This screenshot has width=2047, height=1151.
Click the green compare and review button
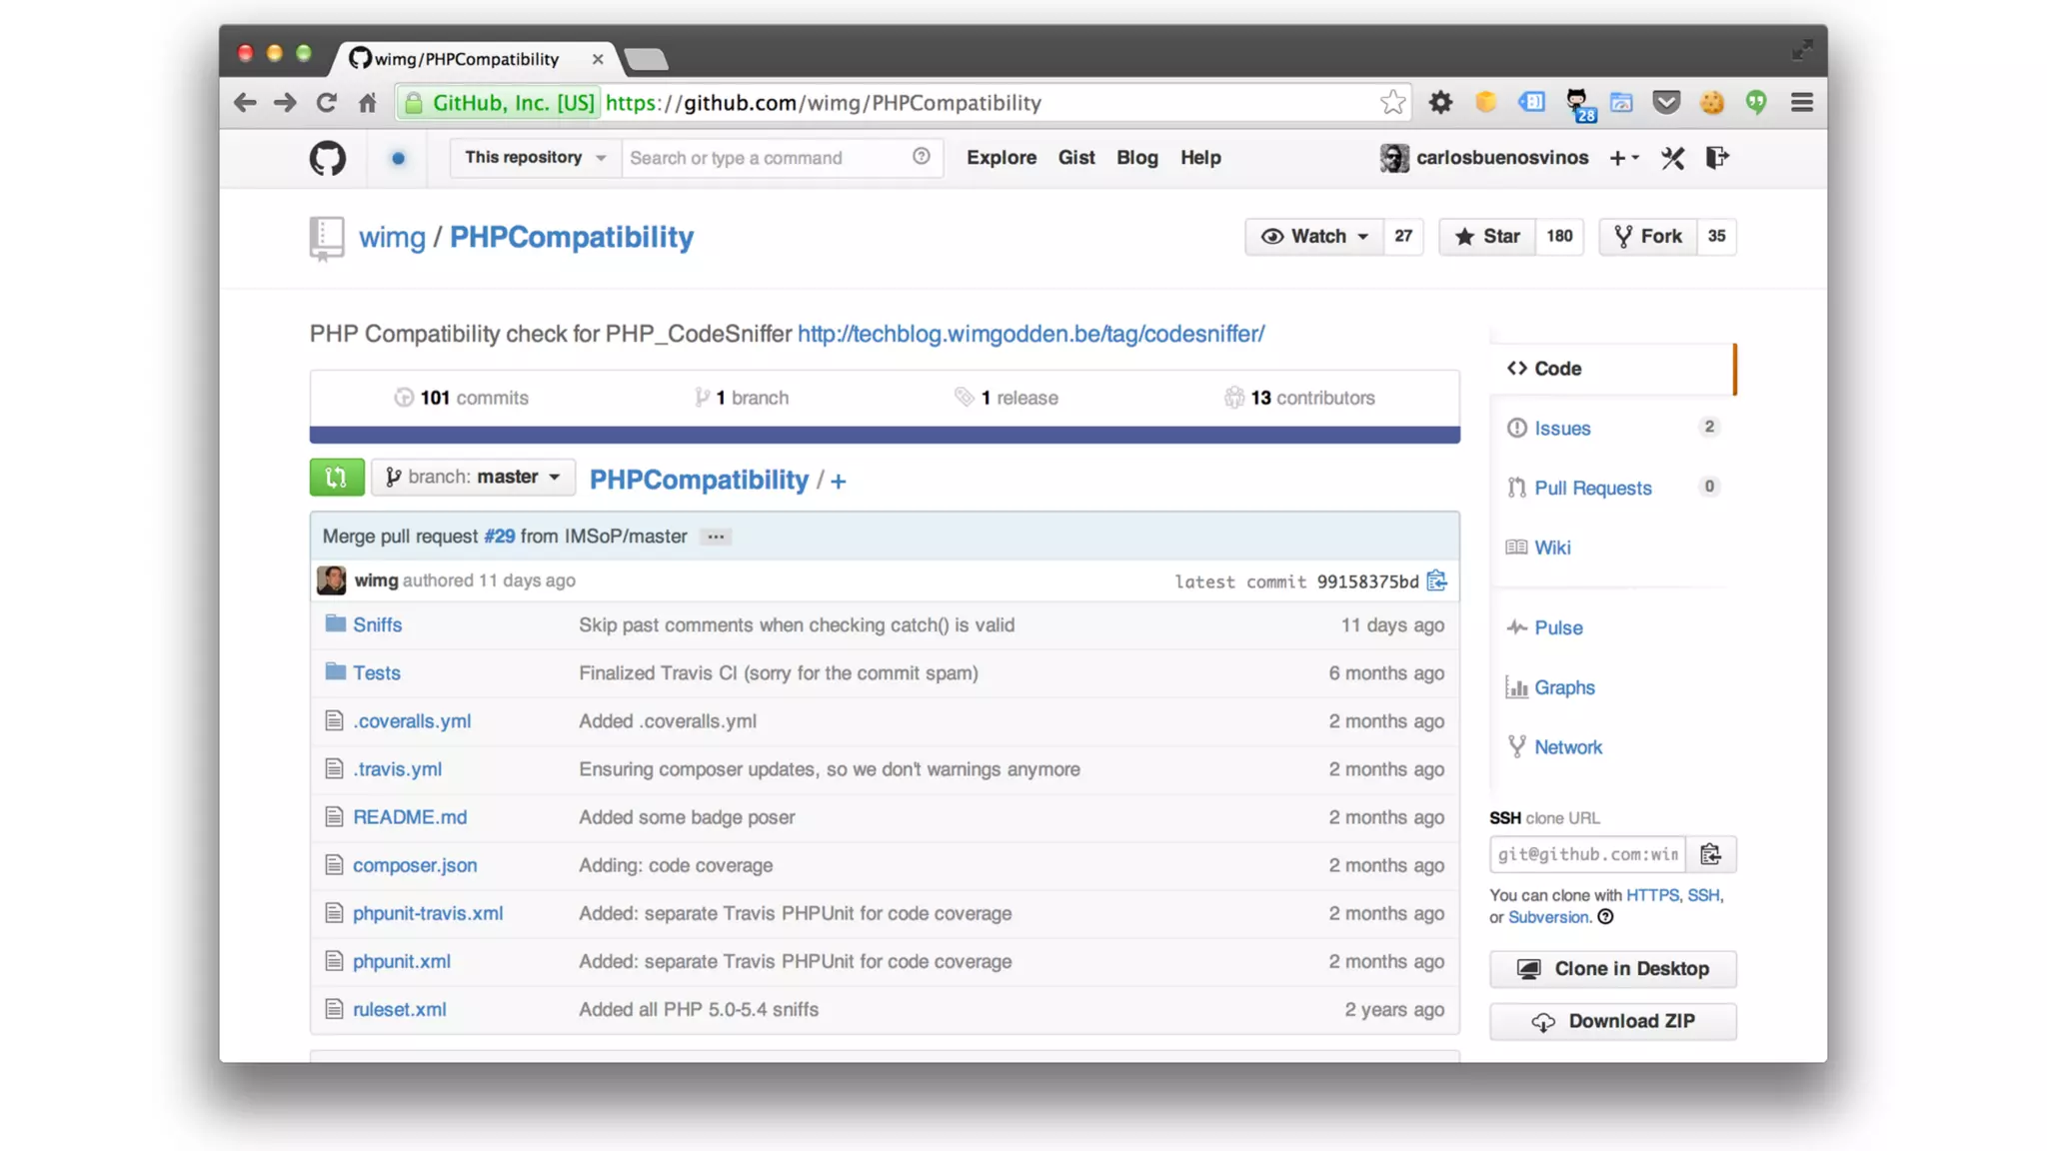pos(336,478)
